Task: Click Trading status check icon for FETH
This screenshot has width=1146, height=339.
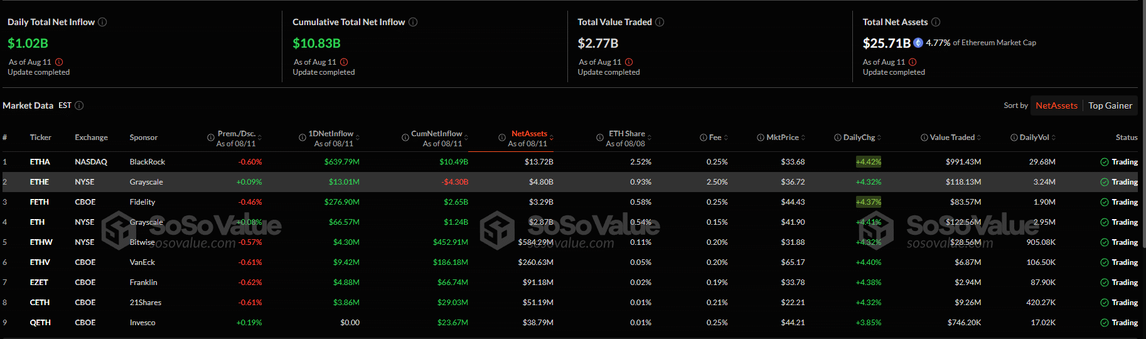Action: coord(1105,202)
